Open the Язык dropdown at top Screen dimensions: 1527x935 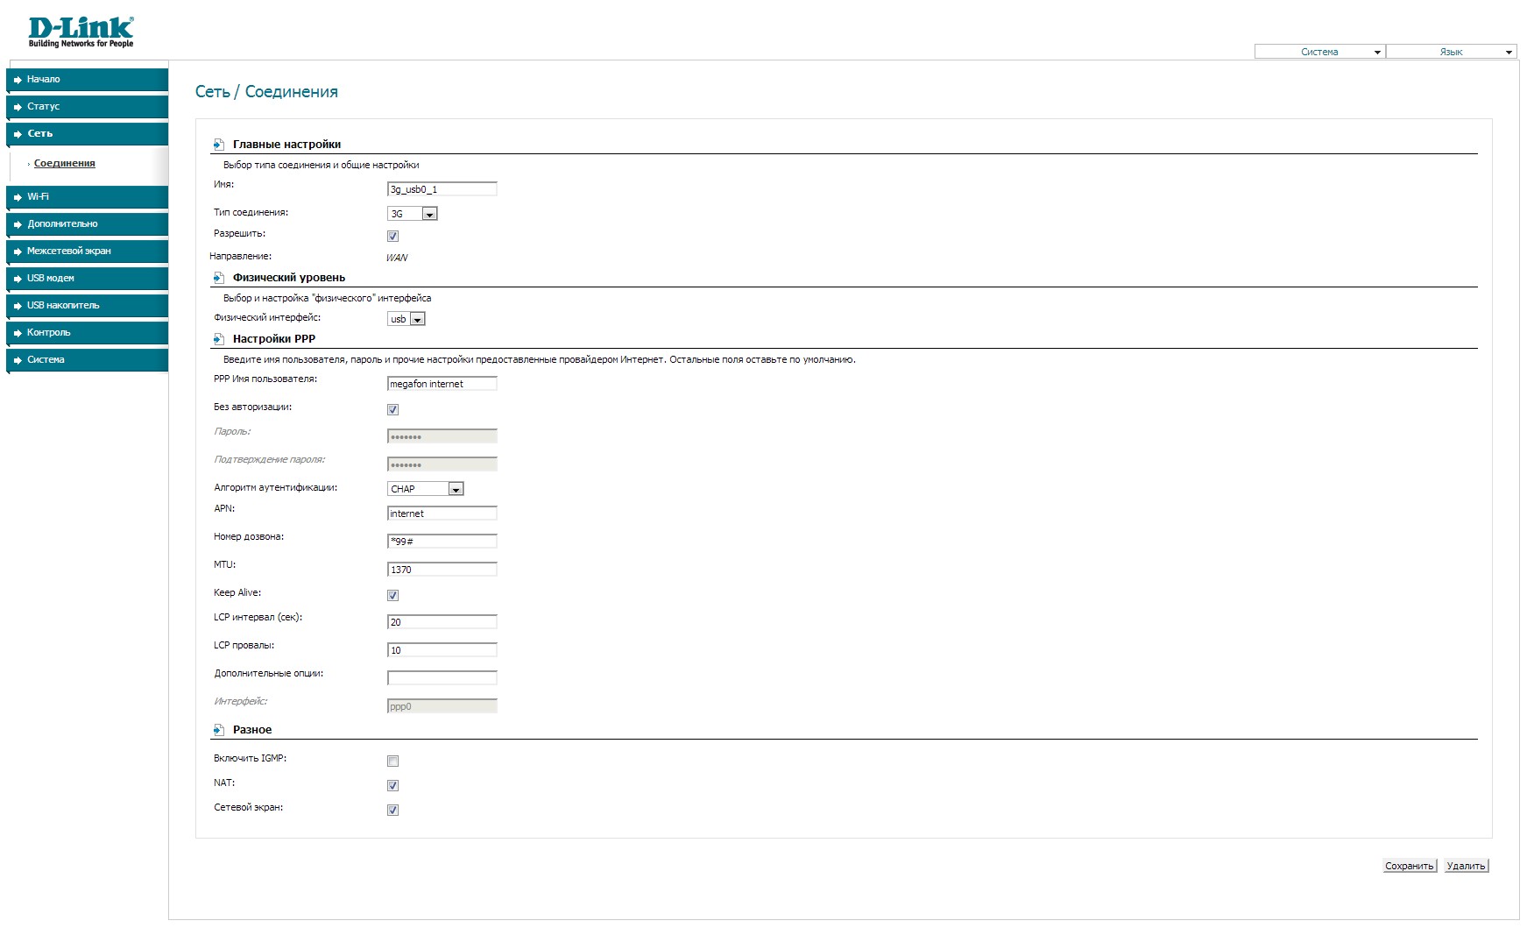(x=1451, y=52)
